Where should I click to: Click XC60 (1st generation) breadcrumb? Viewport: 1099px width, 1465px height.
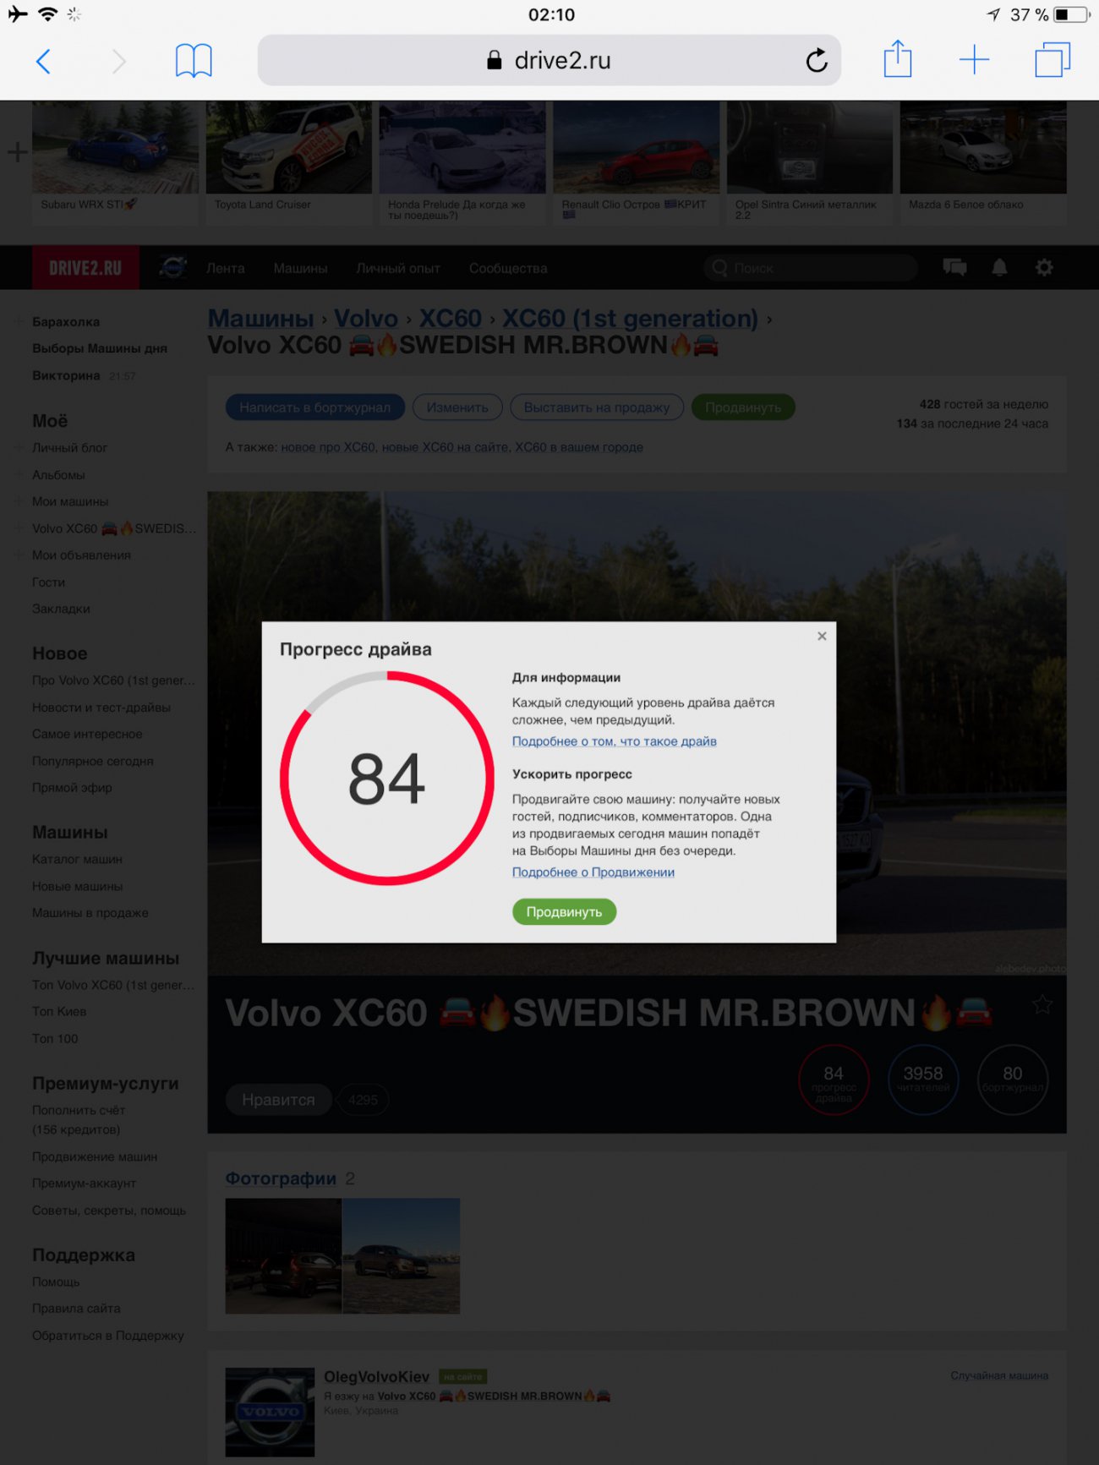pos(630,319)
